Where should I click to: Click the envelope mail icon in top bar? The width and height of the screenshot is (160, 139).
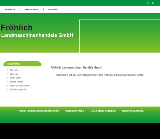point(153,3)
